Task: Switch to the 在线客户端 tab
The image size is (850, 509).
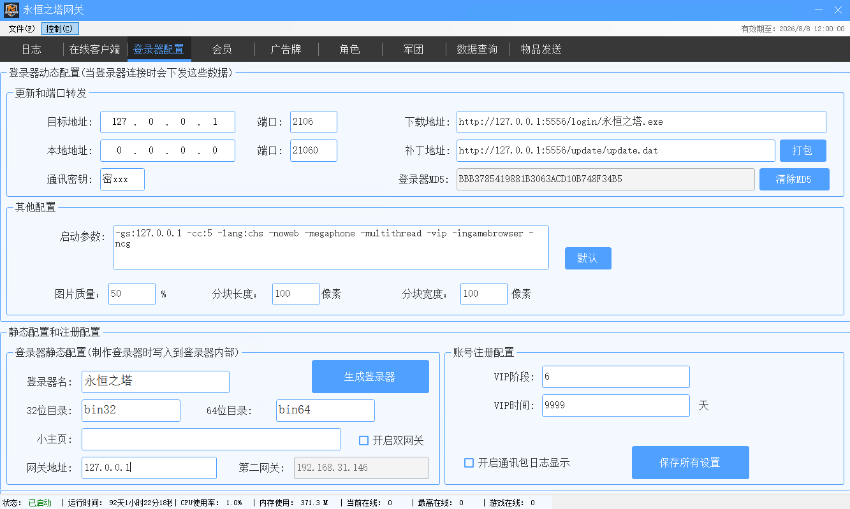Action: pos(94,49)
